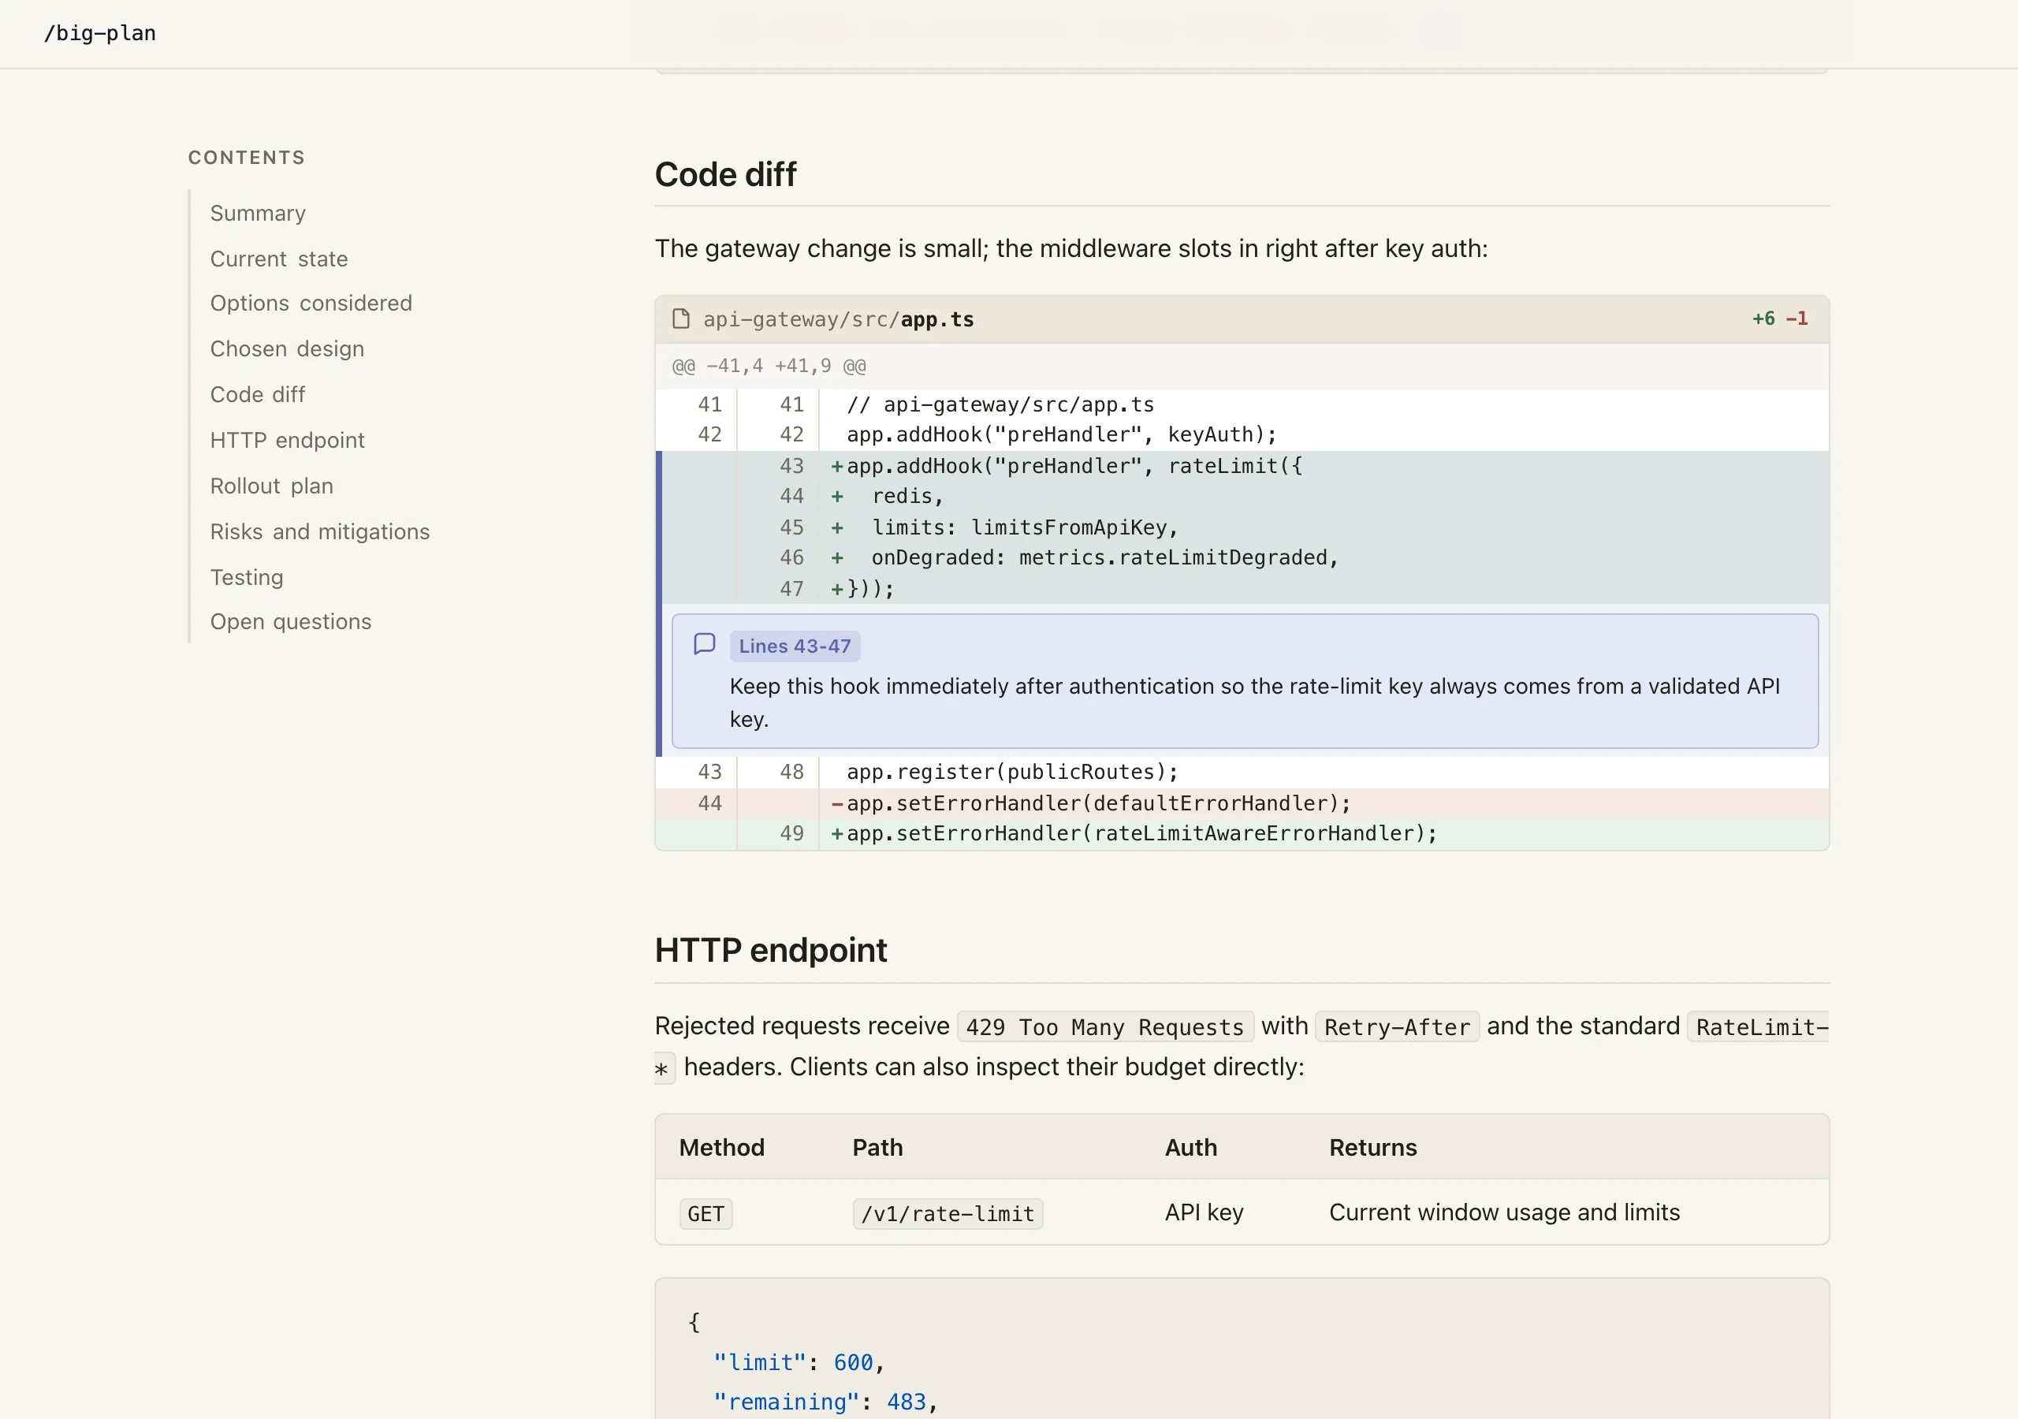Click the @@ -41,4 +41,9 @@ hunk header
Screen dimensions: 2018x1419
click(769, 366)
